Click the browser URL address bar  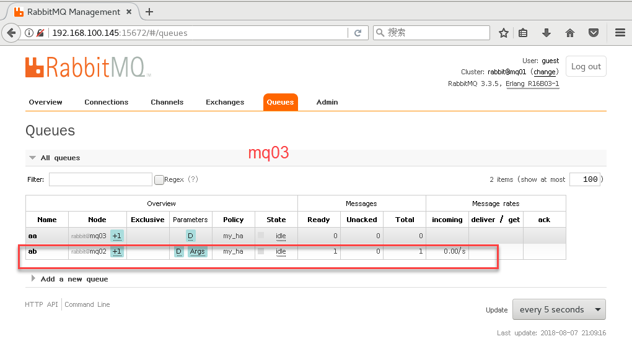pos(198,33)
